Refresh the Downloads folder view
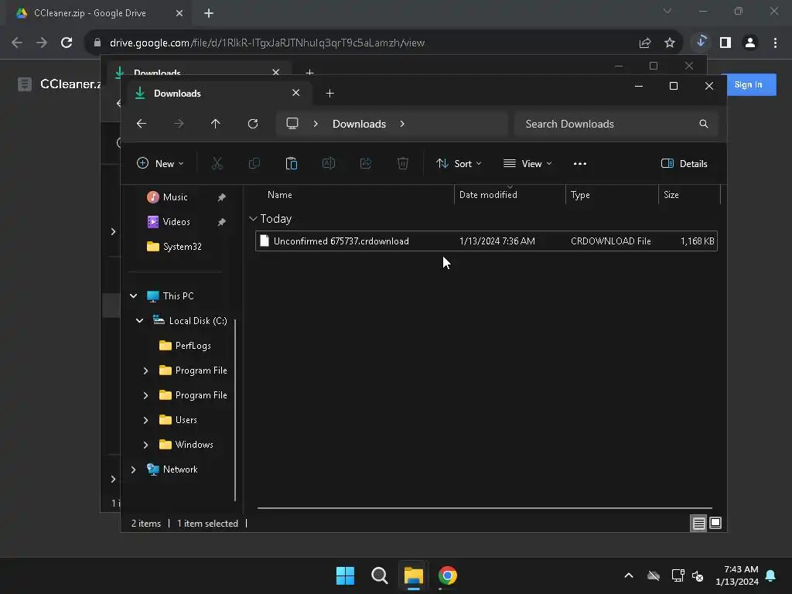Screen dimensions: 792x594 [x=253, y=124]
